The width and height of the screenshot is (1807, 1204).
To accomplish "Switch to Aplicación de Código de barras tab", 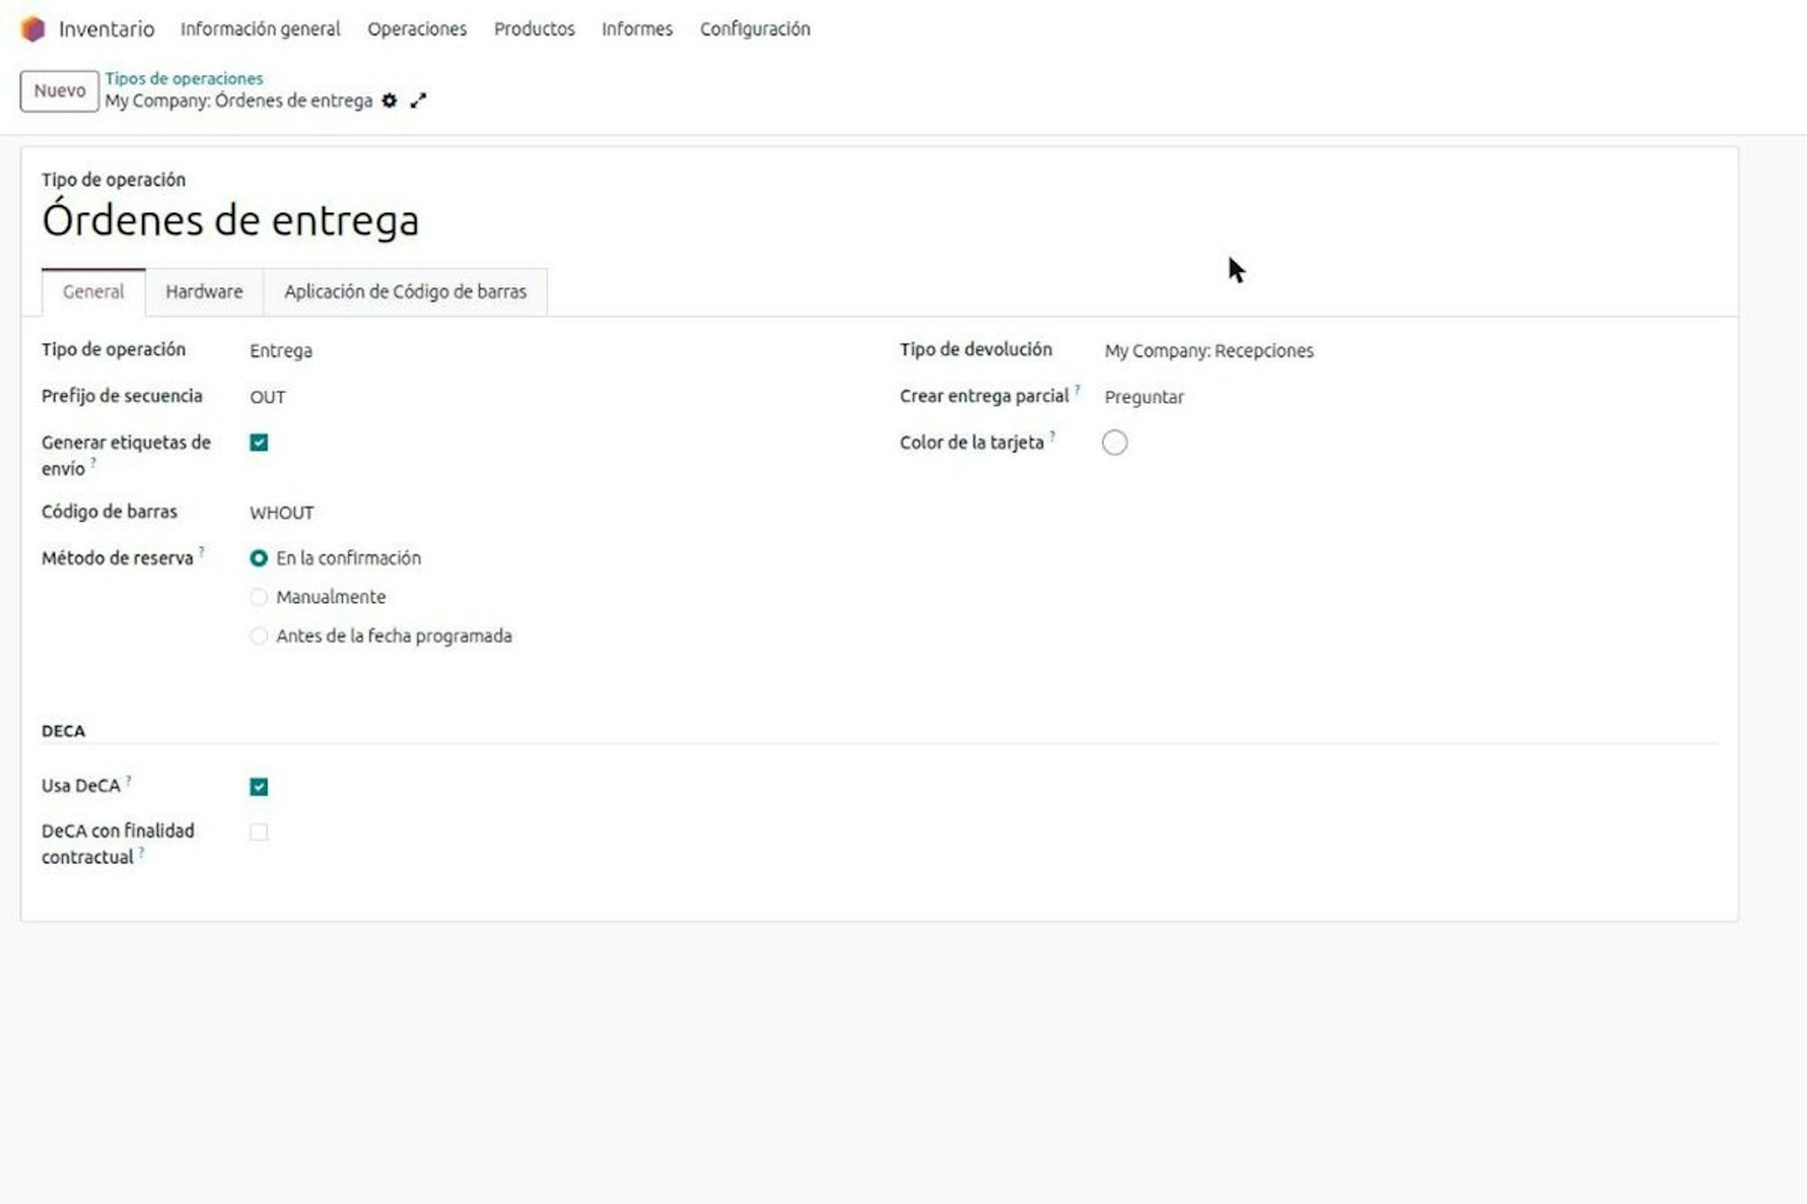I will [406, 292].
